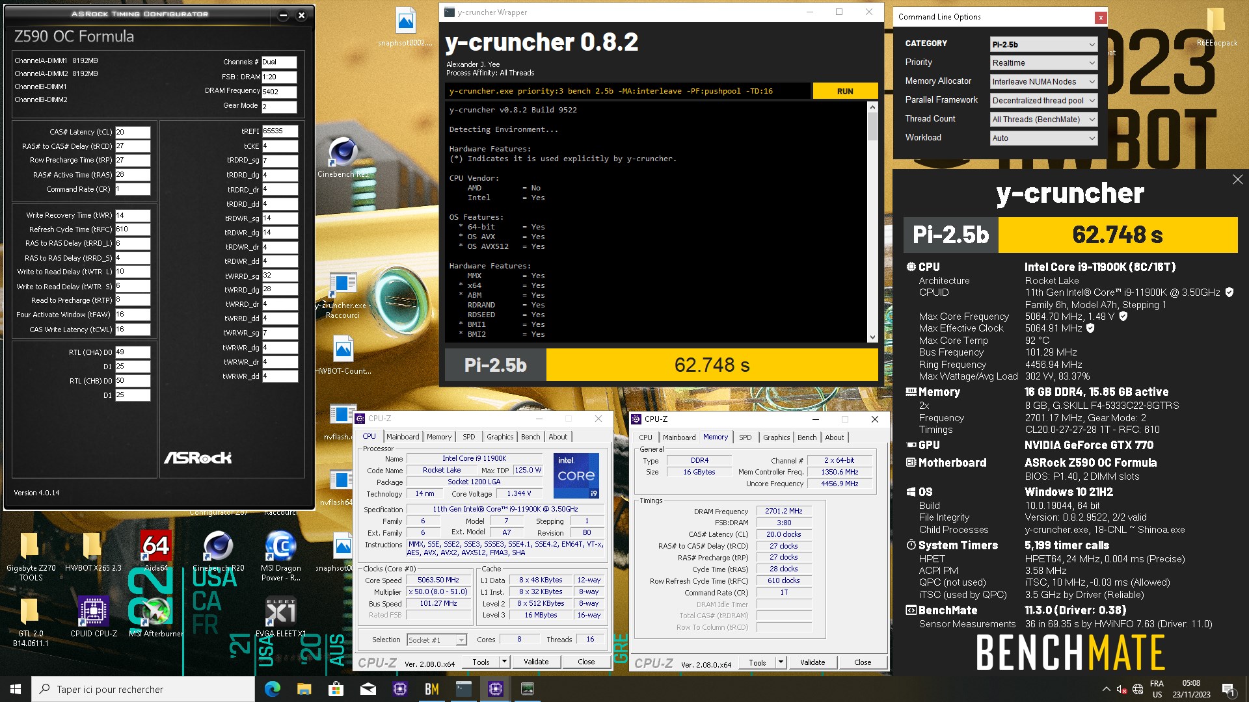This screenshot has width=1249, height=702.
Task: Switch to Memory tab in the left CPU-Z window
Action: click(x=439, y=437)
